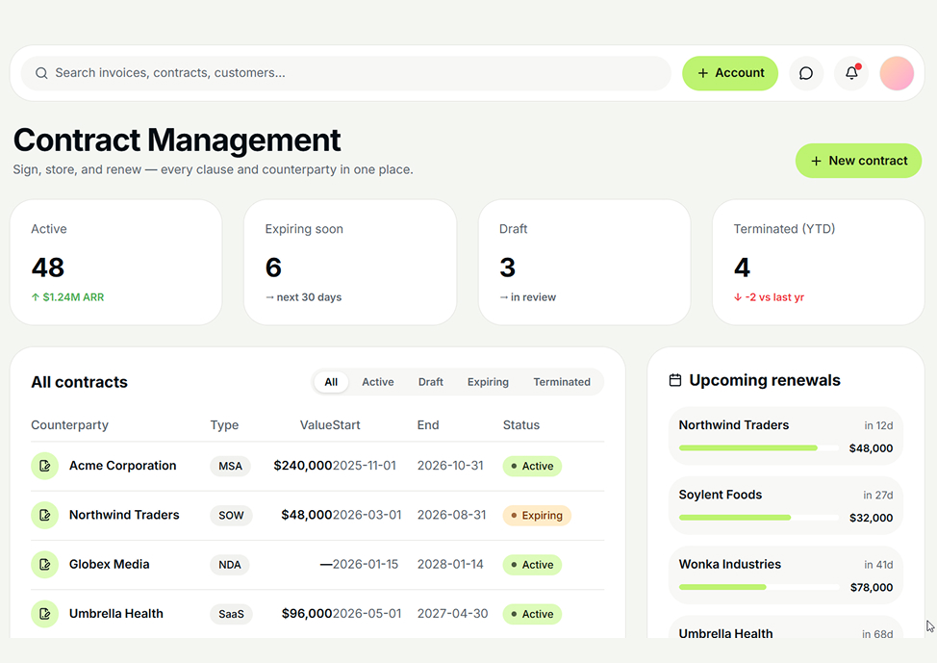Filter by the Expiring tab
Image resolution: width=937 pixels, height=663 pixels.
(488, 382)
